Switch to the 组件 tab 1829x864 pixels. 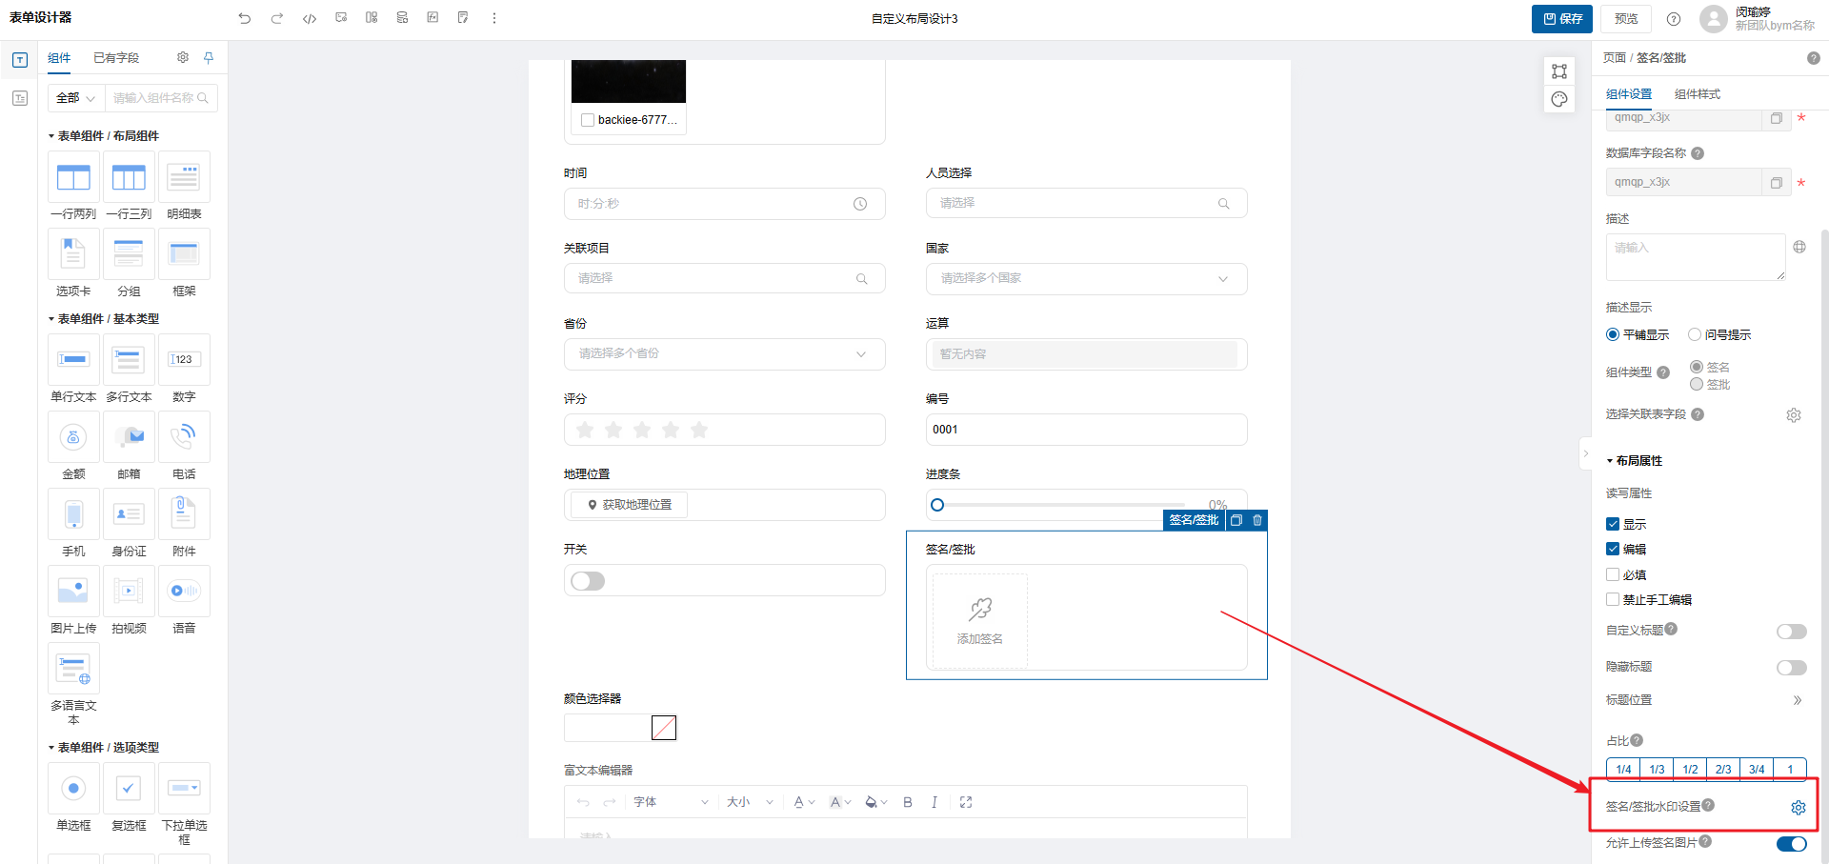tap(59, 58)
